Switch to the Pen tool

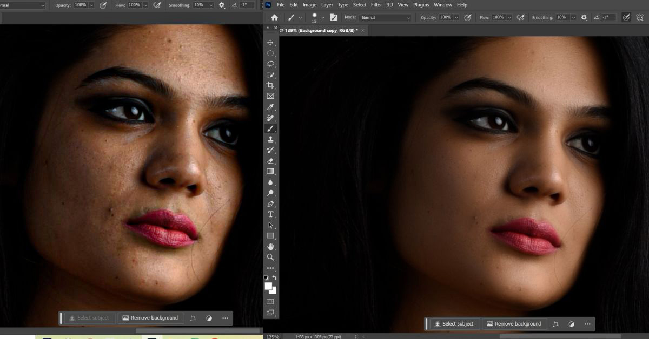[270, 204]
